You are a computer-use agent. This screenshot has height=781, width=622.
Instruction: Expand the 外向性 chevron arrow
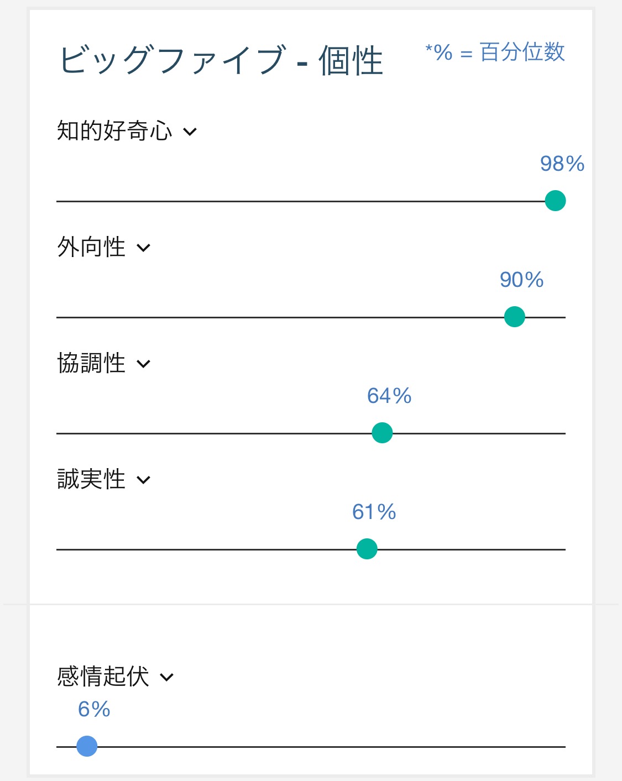[x=143, y=248]
